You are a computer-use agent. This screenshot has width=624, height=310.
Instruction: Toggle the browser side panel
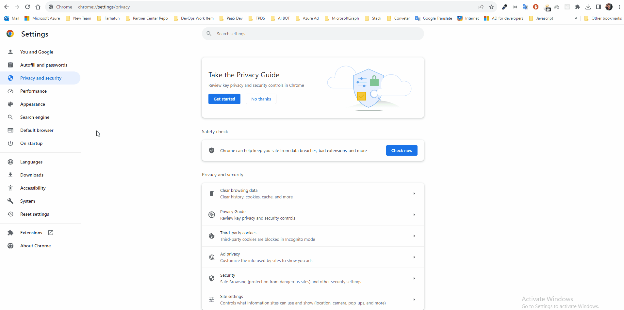[599, 7]
